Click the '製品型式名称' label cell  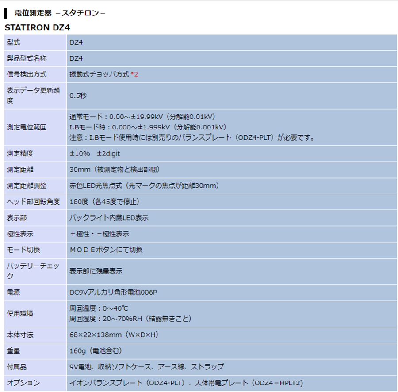(x=35, y=58)
